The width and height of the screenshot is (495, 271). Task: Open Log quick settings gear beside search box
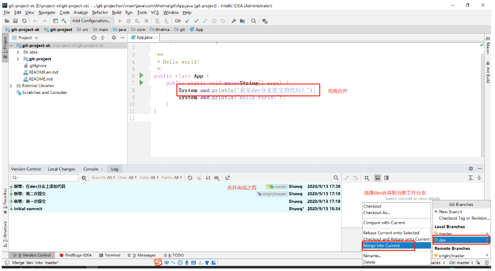84,178
